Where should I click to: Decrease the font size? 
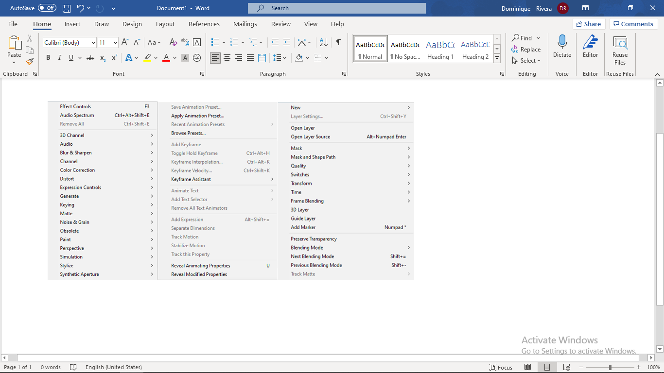point(137,43)
